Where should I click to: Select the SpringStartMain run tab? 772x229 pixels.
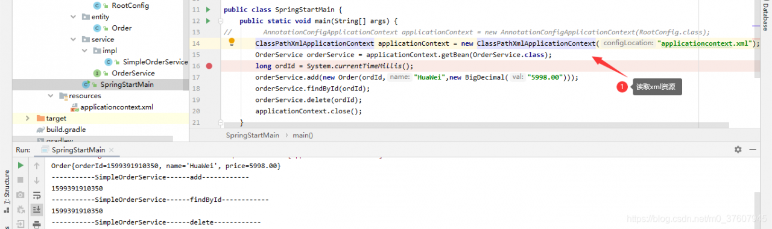point(77,149)
